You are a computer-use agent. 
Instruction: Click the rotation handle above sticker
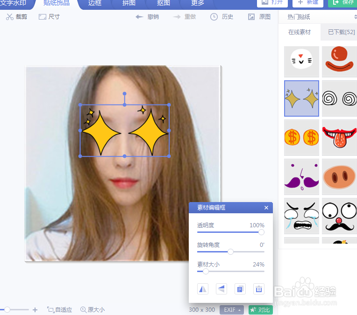[x=125, y=94]
